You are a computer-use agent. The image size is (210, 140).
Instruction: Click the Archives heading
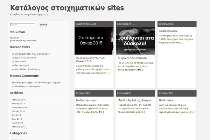(16, 93)
